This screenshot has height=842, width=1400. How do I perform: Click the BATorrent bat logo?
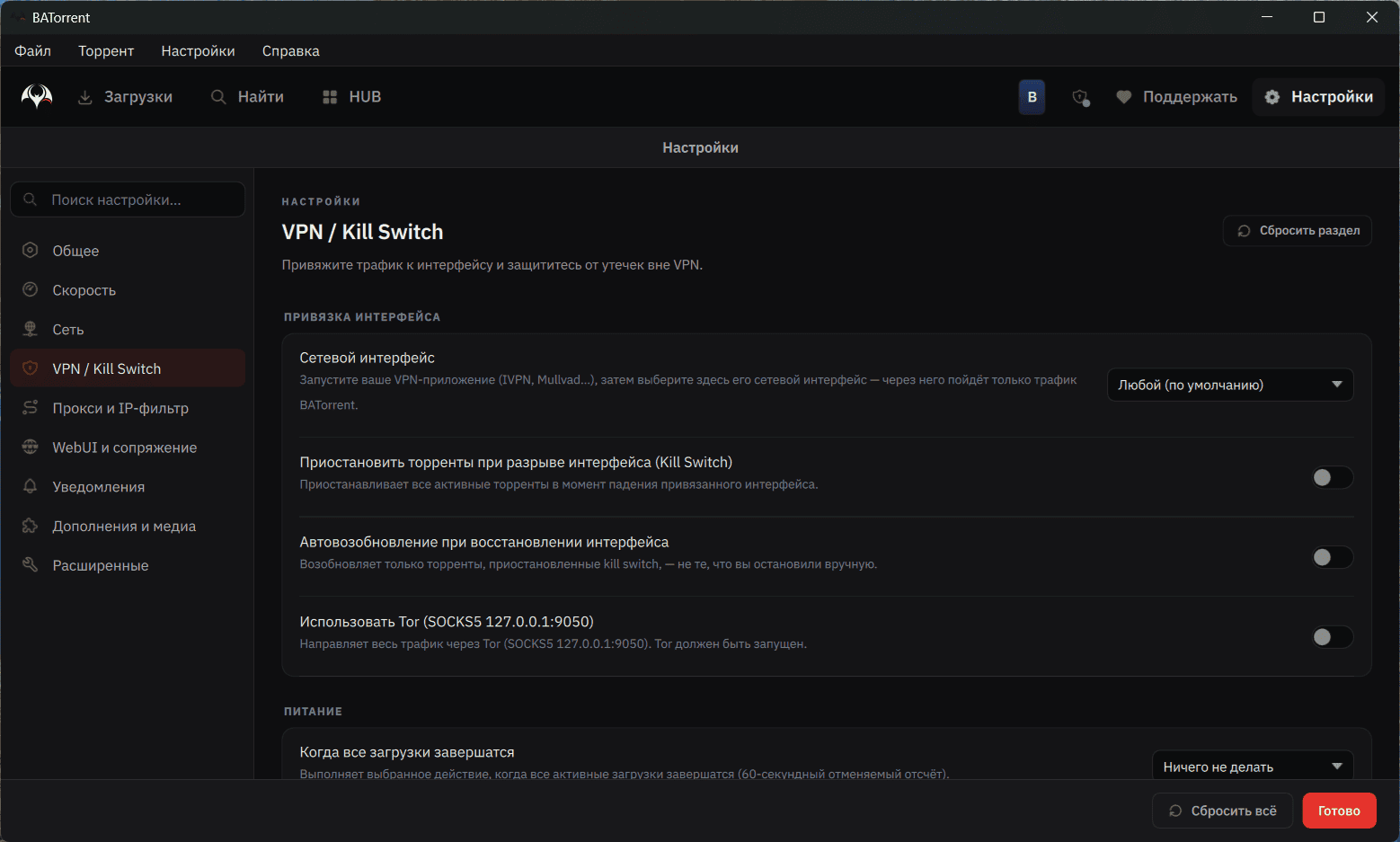37,96
